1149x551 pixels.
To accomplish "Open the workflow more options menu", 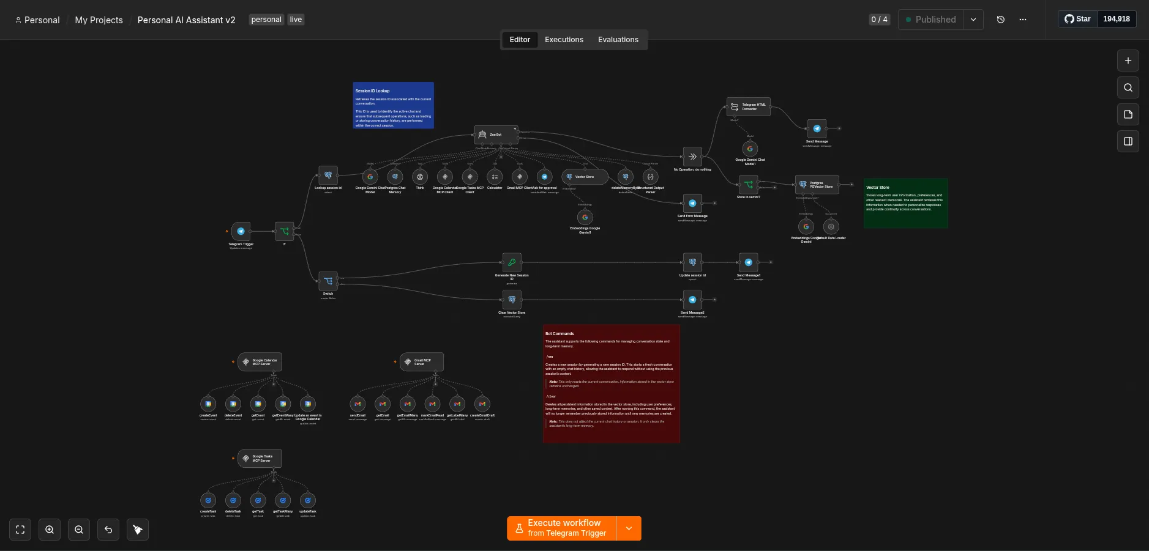I will (x=1023, y=20).
